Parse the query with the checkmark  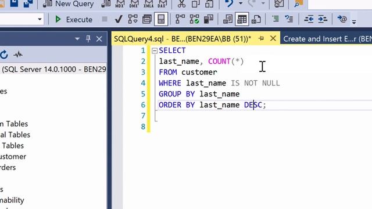click(x=119, y=19)
